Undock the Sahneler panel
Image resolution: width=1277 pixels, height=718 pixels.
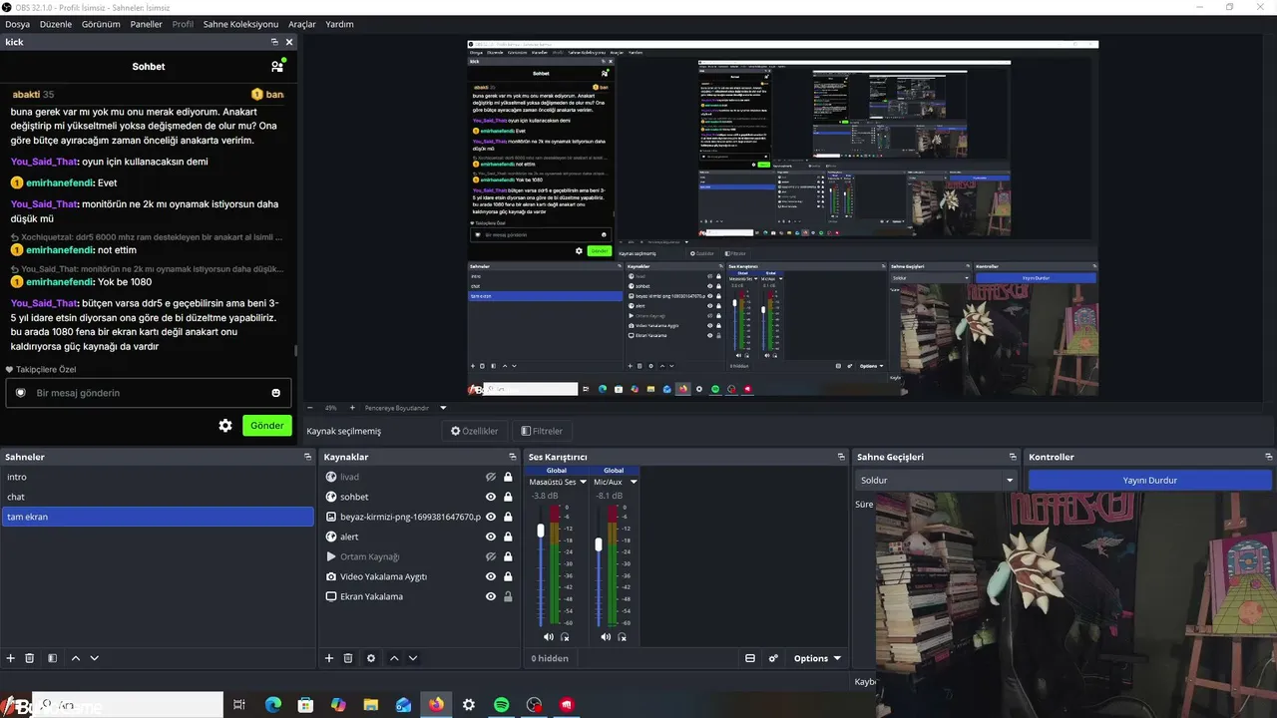tap(308, 457)
